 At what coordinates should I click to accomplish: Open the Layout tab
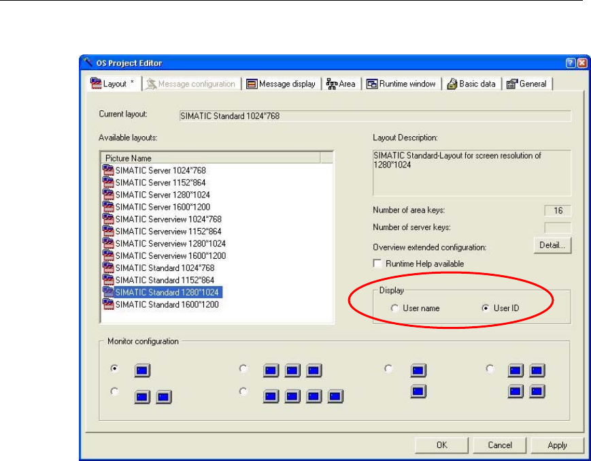click(x=114, y=84)
